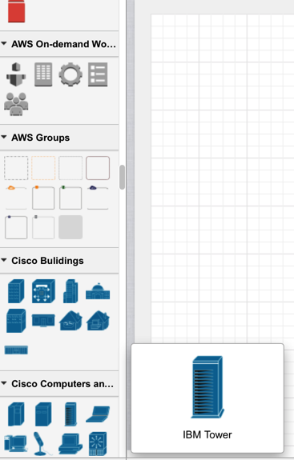The height and width of the screenshot is (460, 294).
Task: Choose the group shape with orange corner marker
Action: pyautogui.click(x=43, y=198)
